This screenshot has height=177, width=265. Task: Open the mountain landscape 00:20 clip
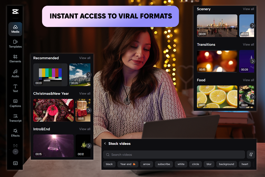pos(80,75)
